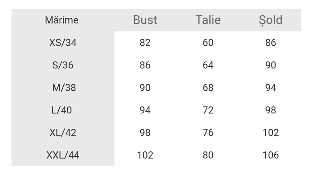Screen dimensions: 312x176
Task: Click Talie value 68 for M/38
Action: (x=208, y=88)
